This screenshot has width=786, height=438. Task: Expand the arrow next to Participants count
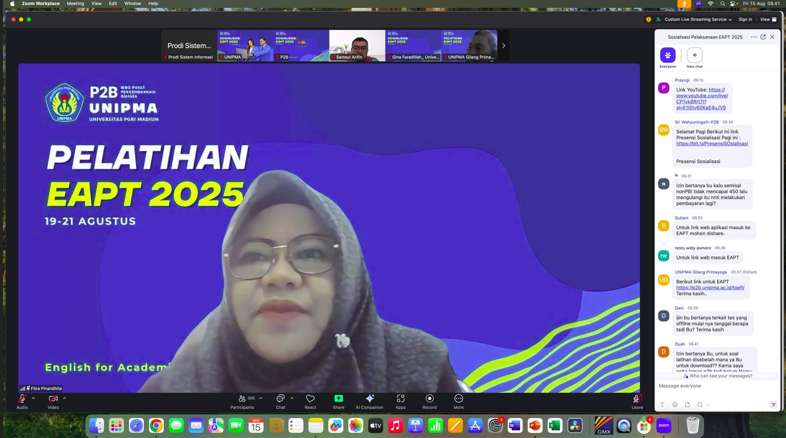pyautogui.click(x=261, y=398)
